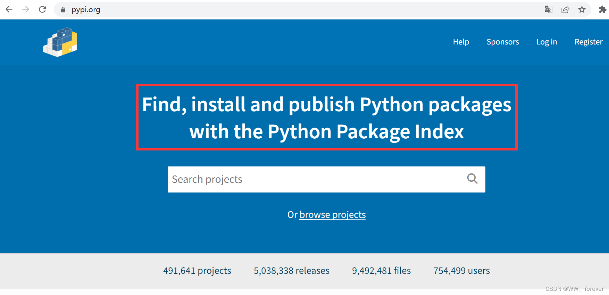Open the Register page
Viewport: 609px width, 295px height.
(589, 42)
